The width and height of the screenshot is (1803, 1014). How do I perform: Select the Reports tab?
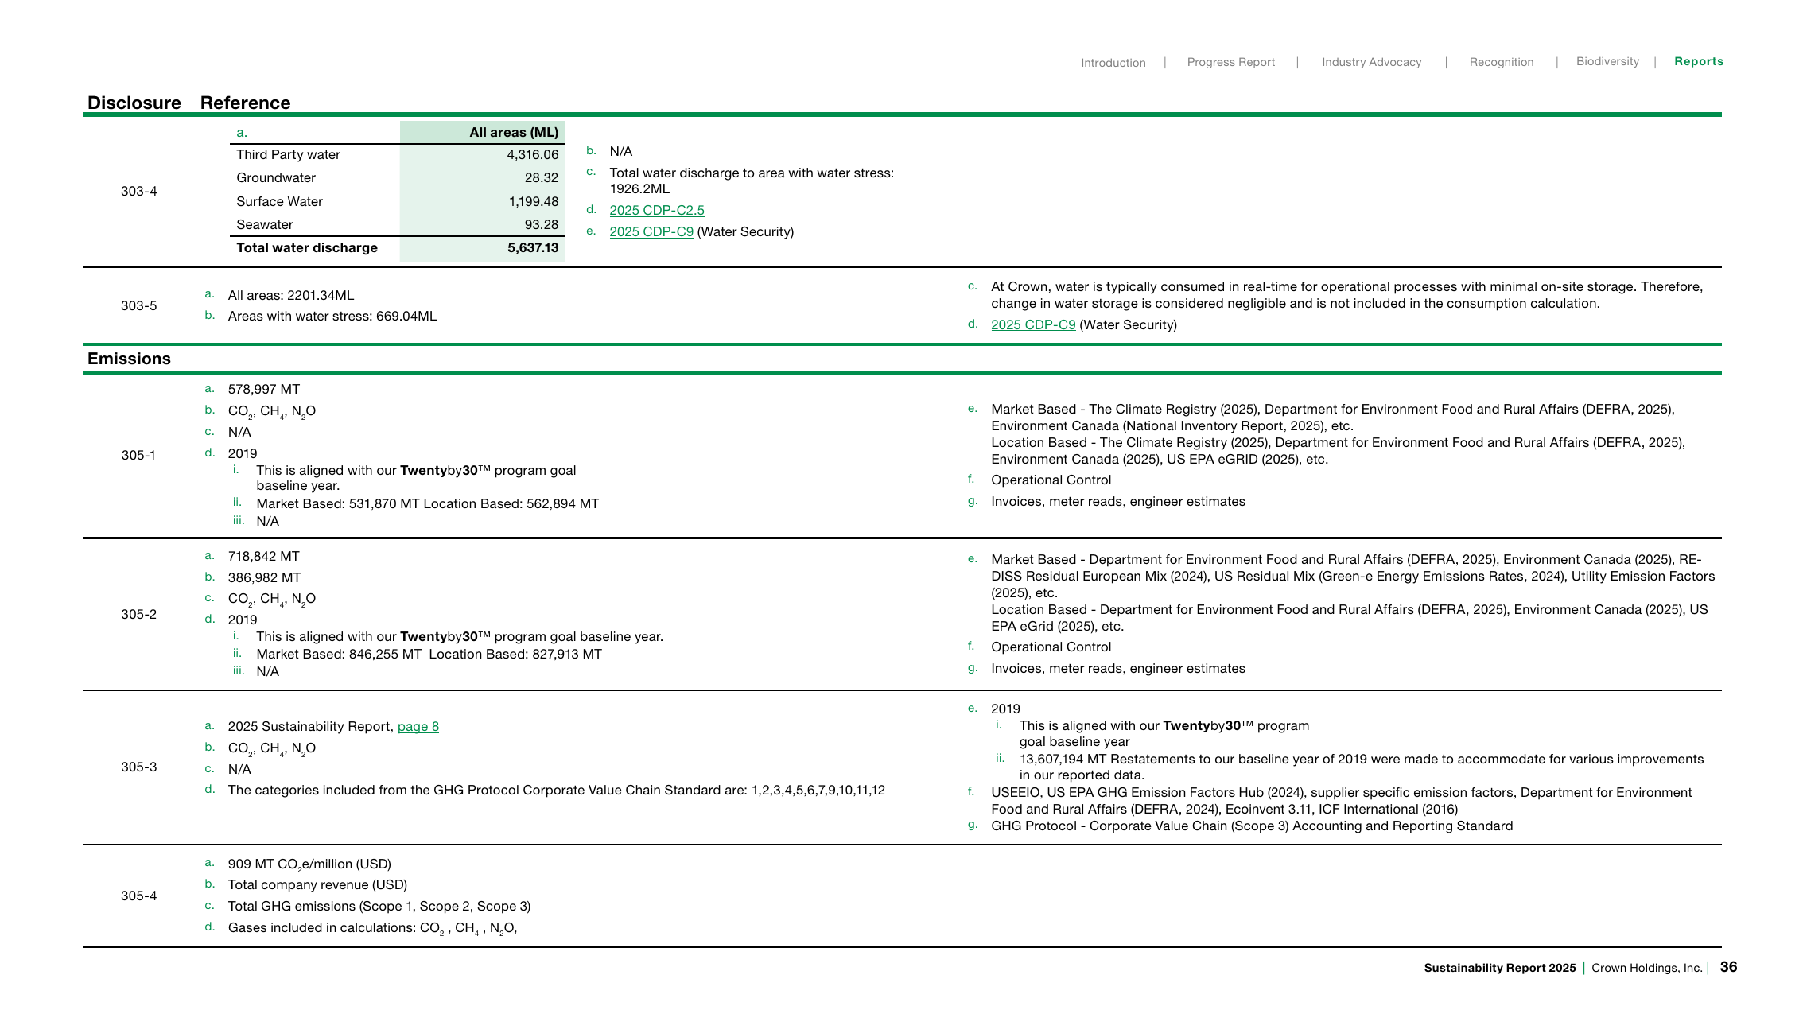click(x=1699, y=61)
